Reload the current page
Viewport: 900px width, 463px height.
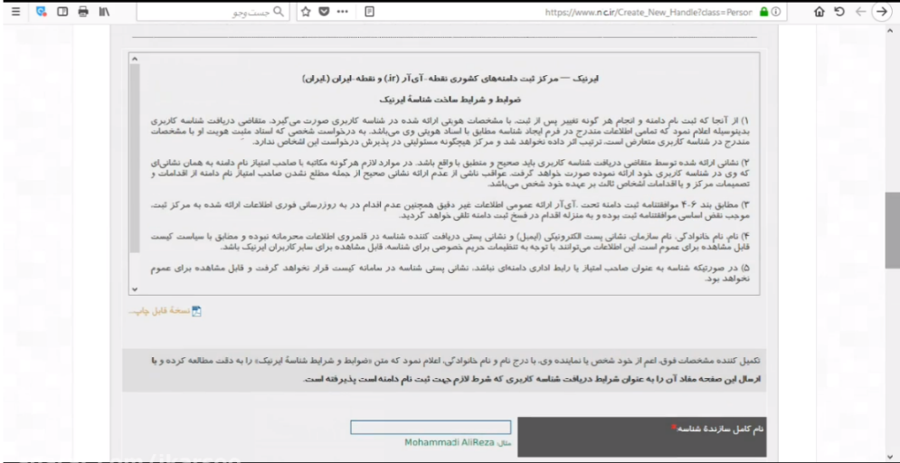(839, 12)
